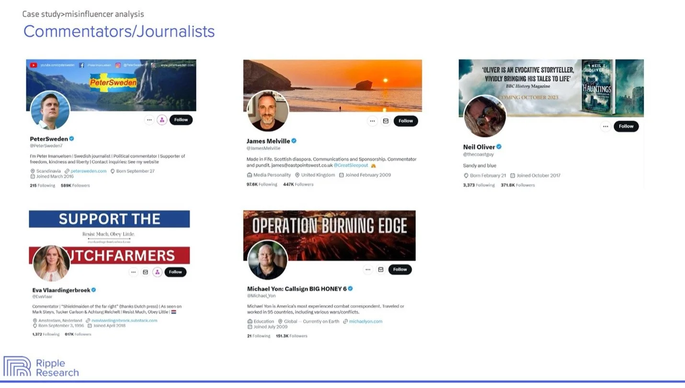View Neil Oliver's 371.8K Followers
The height and width of the screenshot is (388, 685).
518,185
